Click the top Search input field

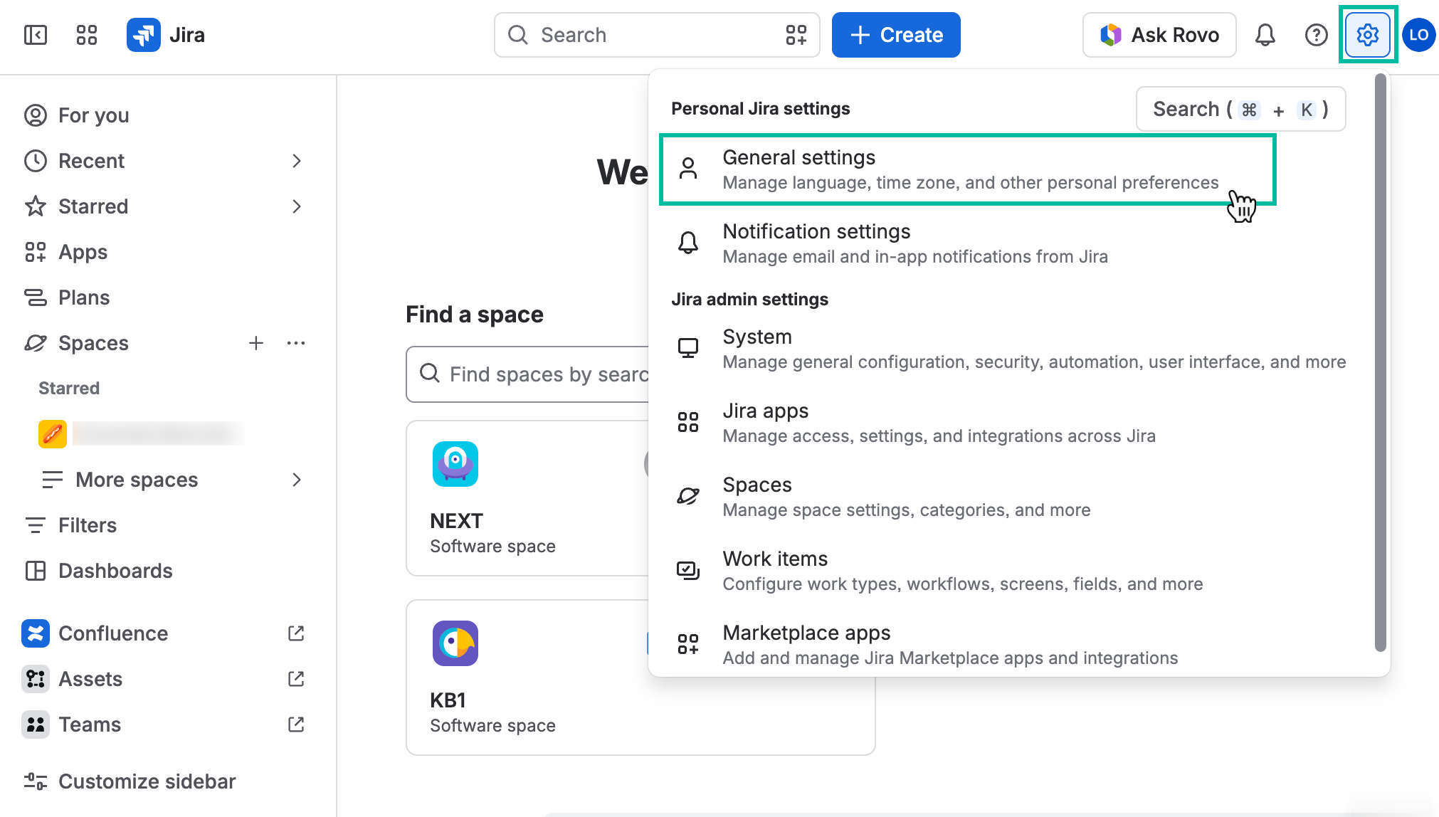pyautogui.click(x=656, y=35)
